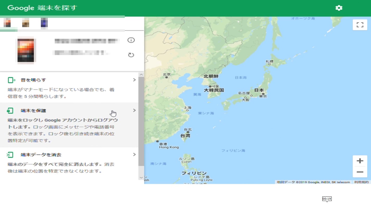The image size is (371, 208).
Task: Click the 端末データを消去 option title
Action: (x=41, y=155)
